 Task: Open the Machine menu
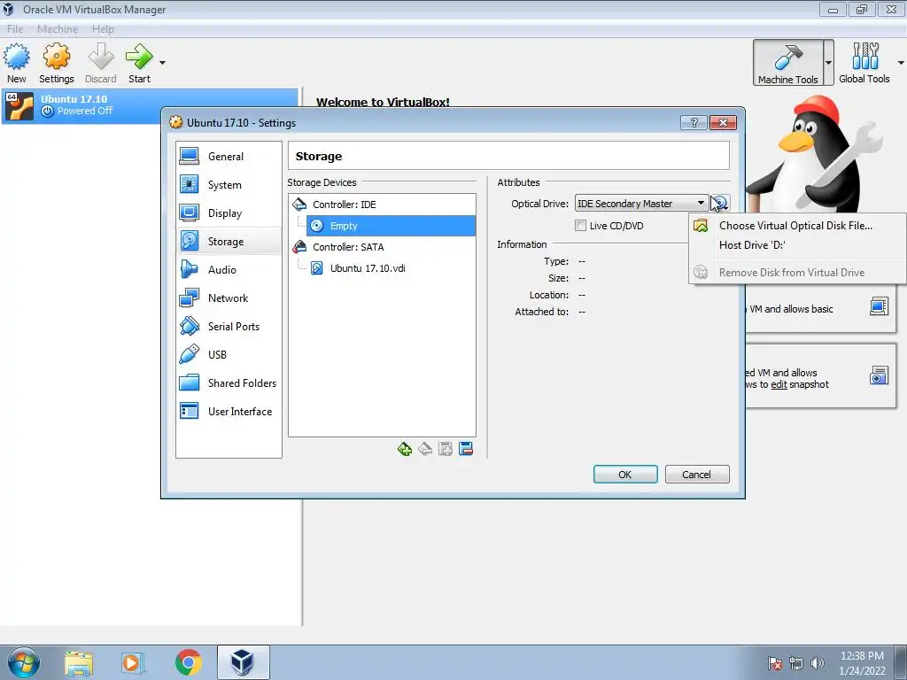58,29
